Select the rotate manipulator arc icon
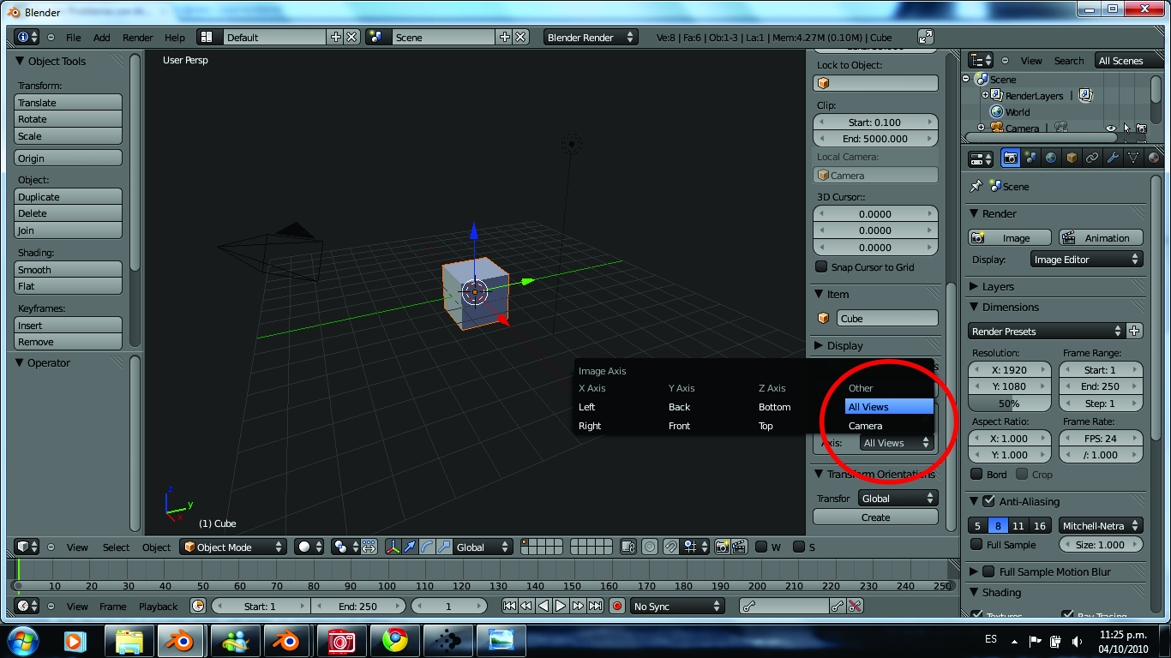The width and height of the screenshot is (1171, 658). pyautogui.click(x=427, y=547)
